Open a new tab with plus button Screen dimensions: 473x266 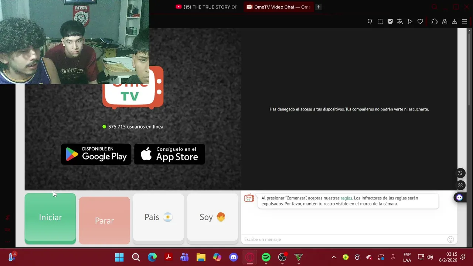point(318,7)
